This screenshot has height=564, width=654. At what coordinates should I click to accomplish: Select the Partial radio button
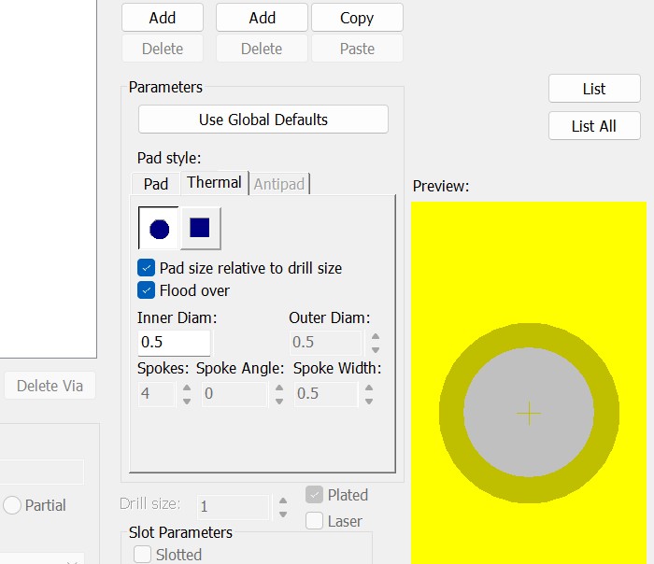12,505
